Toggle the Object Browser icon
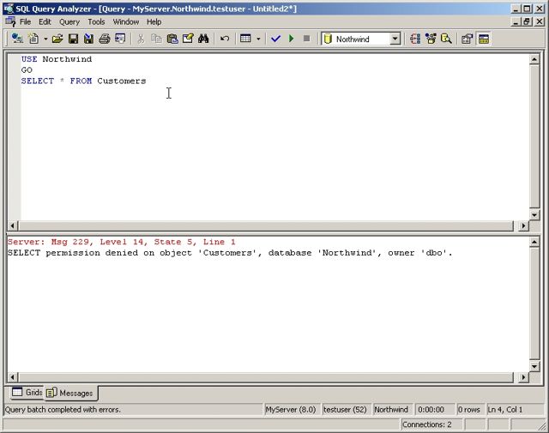Viewport: 549px width, 433px height. point(431,39)
